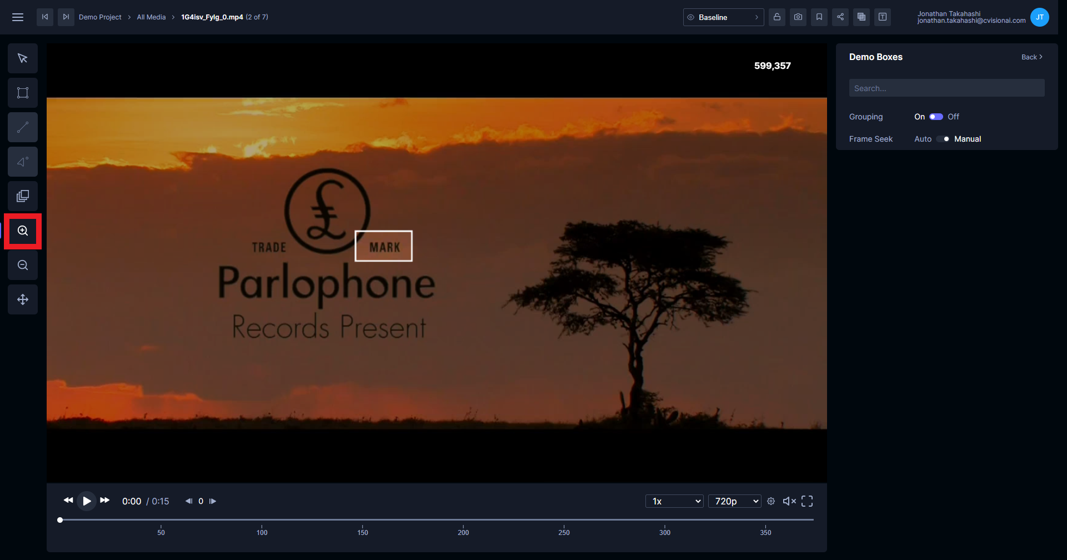The width and height of the screenshot is (1067, 560).
Task: Open the Baseline version selector
Action: pyautogui.click(x=723, y=17)
